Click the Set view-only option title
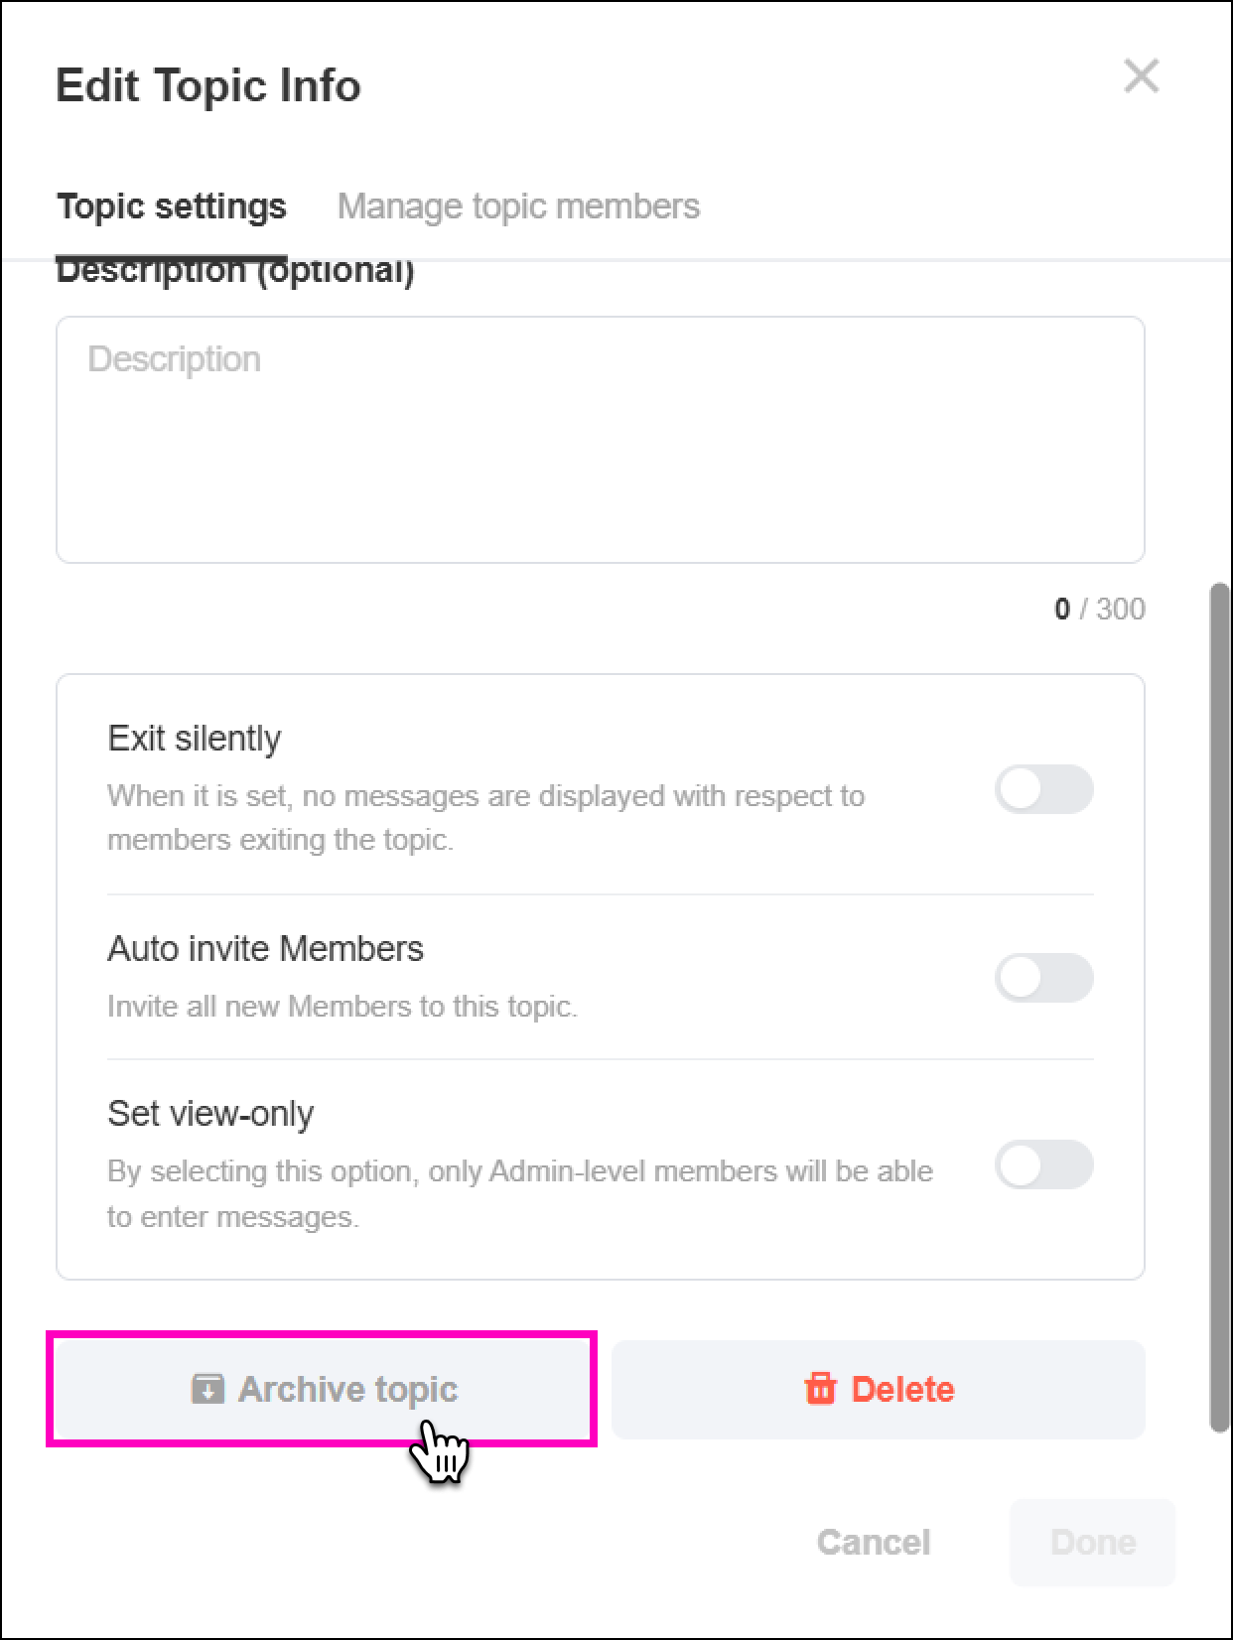The image size is (1233, 1640). tap(210, 1114)
